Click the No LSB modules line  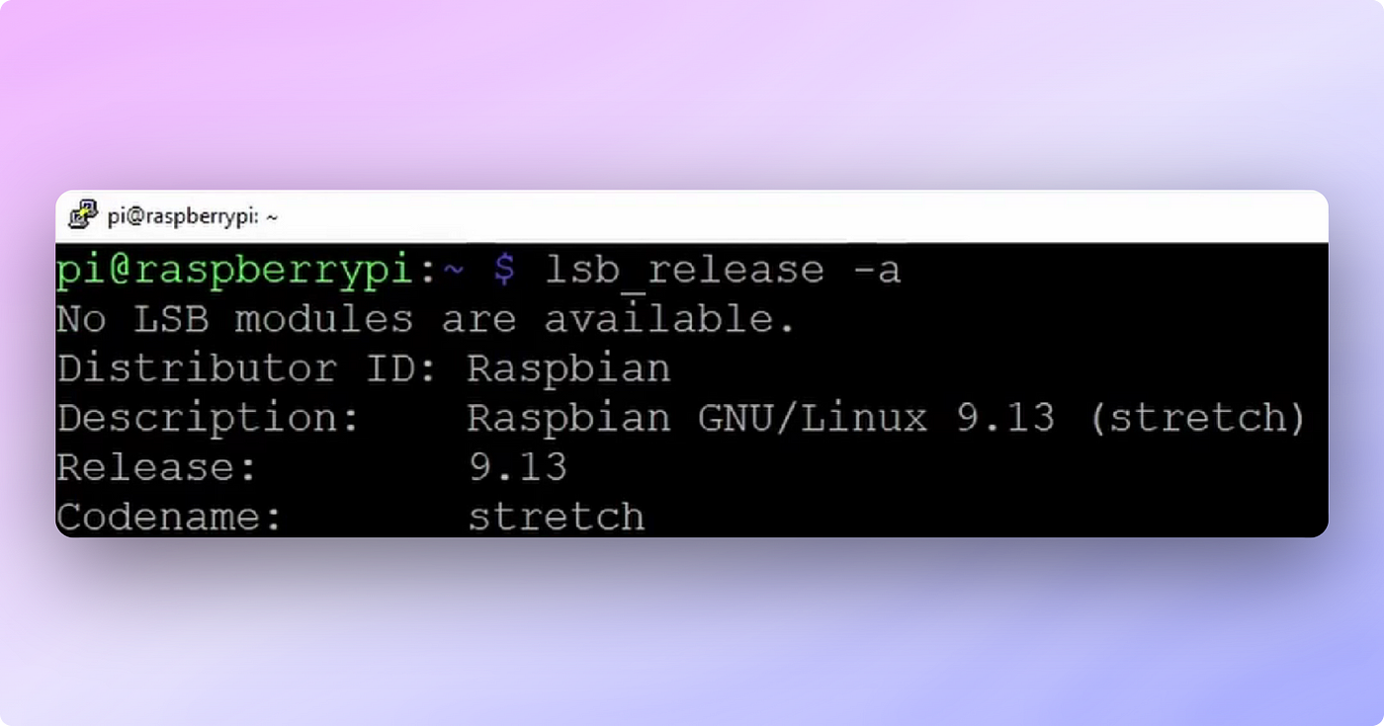point(426,319)
